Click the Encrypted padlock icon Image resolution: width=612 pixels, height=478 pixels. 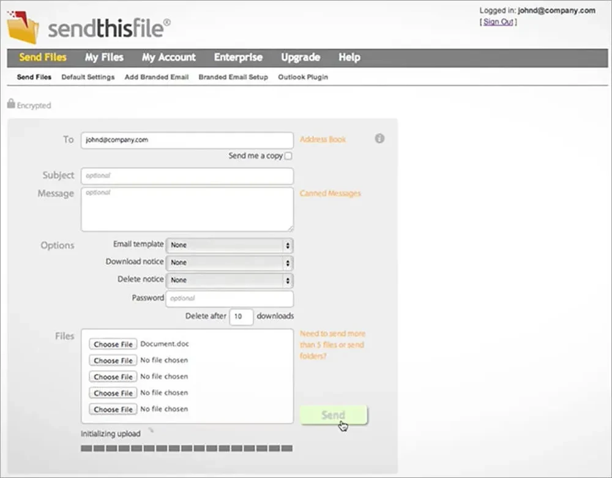tap(11, 104)
